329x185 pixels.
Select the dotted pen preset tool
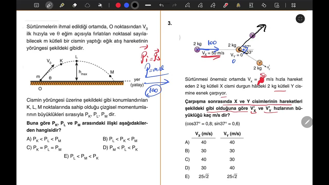click(x=187, y=5)
